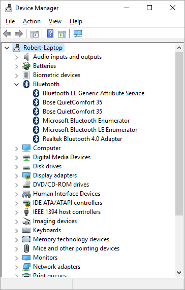The height and width of the screenshot is (290, 185).
Task: Collapse the Robert-Laptop root node
Action: 7,48
